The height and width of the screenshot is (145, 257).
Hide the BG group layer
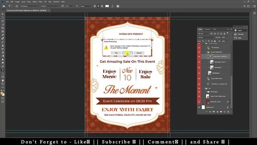click(199, 89)
